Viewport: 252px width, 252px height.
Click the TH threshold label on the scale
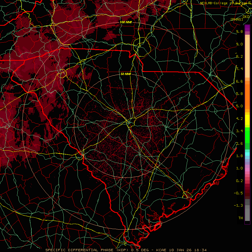pos(241,218)
